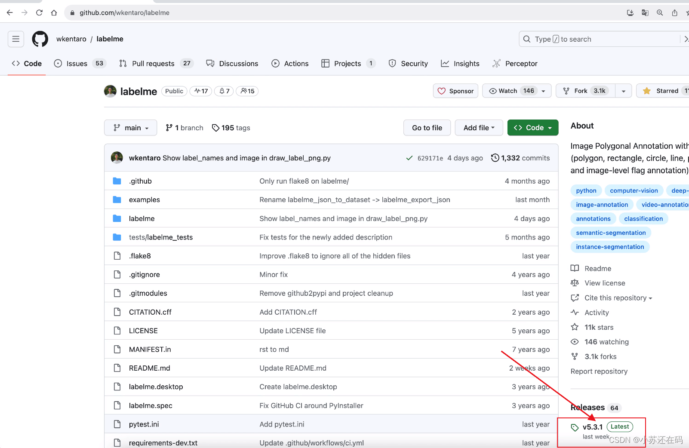Click the browser back arrow
The width and height of the screenshot is (689, 448).
point(10,13)
